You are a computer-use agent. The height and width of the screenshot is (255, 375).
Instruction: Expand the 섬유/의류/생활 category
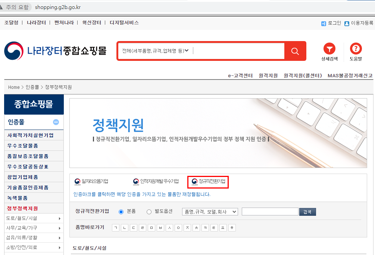click(x=34, y=238)
